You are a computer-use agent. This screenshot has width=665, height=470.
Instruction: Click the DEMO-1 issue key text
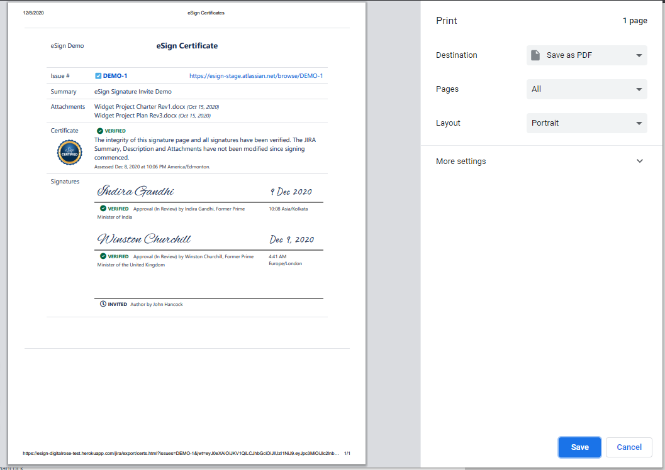[115, 76]
